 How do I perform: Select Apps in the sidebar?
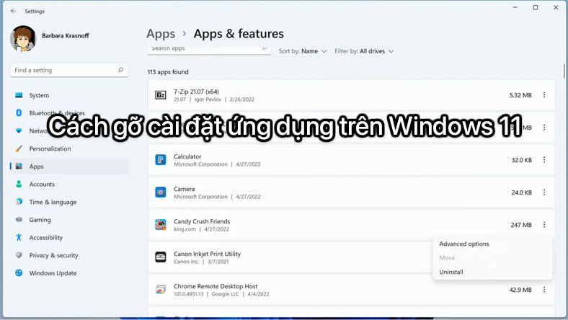pyautogui.click(x=69, y=166)
